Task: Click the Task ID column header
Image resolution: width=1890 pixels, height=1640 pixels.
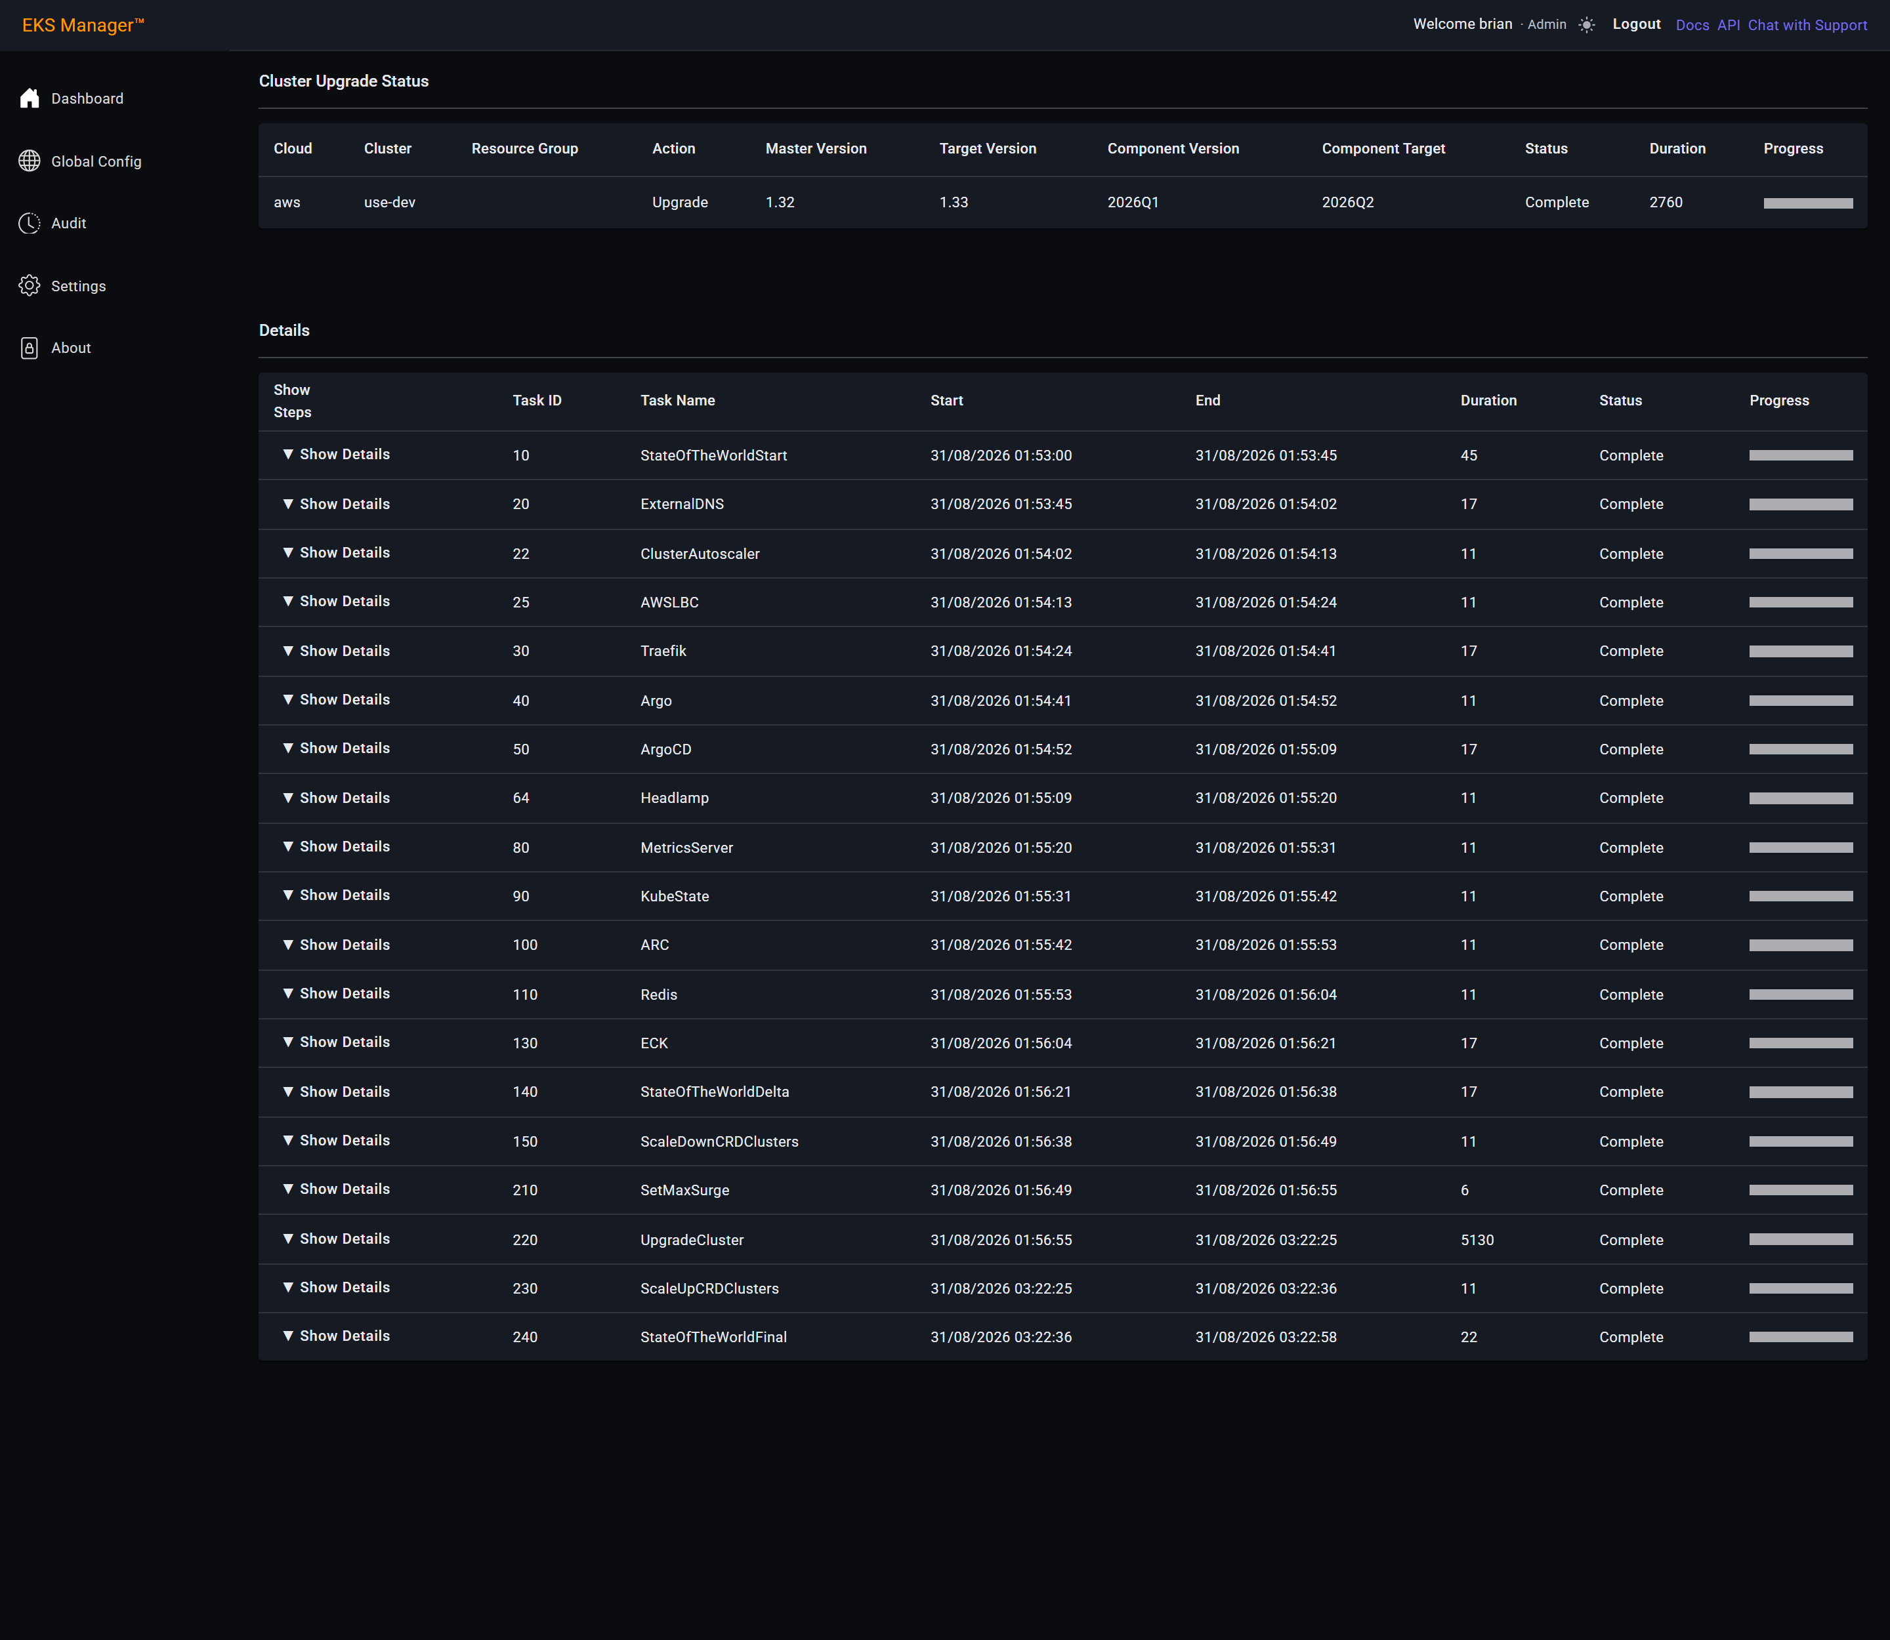Action: point(537,401)
